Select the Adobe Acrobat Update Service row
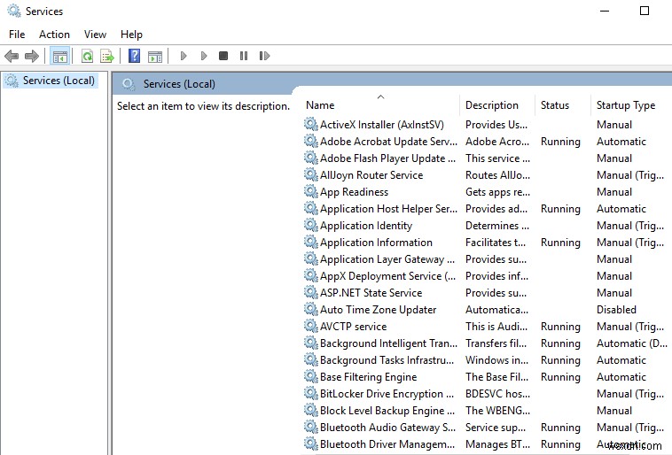The width and height of the screenshot is (672, 455). click(x=487, y=142)
